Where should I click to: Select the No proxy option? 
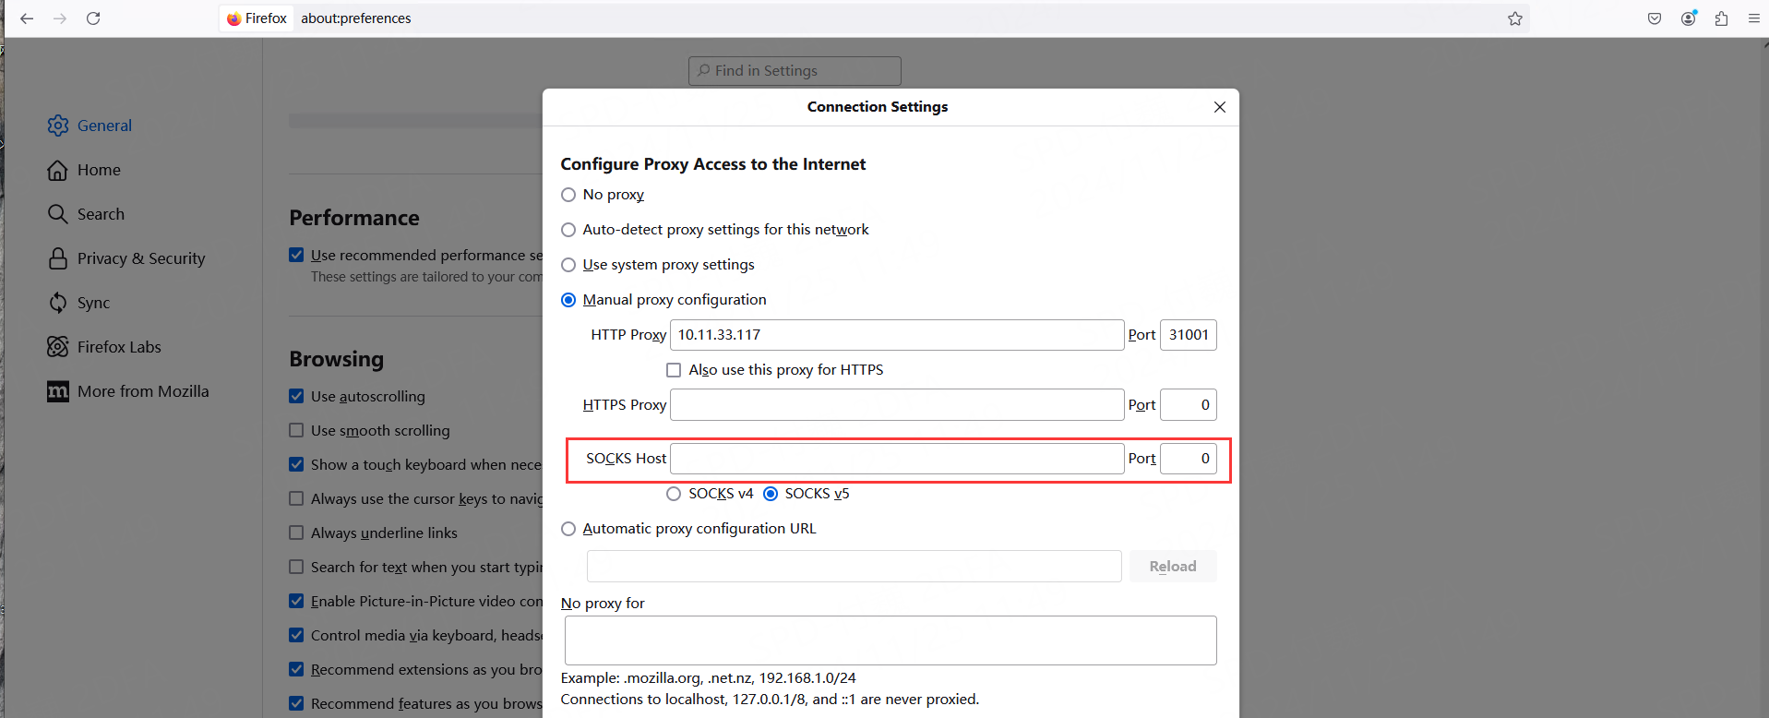click(x=568, y=195)
